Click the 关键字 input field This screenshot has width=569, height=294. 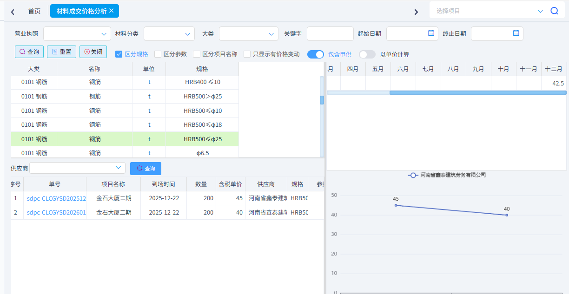pyautogui.click(x=330, y=34)
